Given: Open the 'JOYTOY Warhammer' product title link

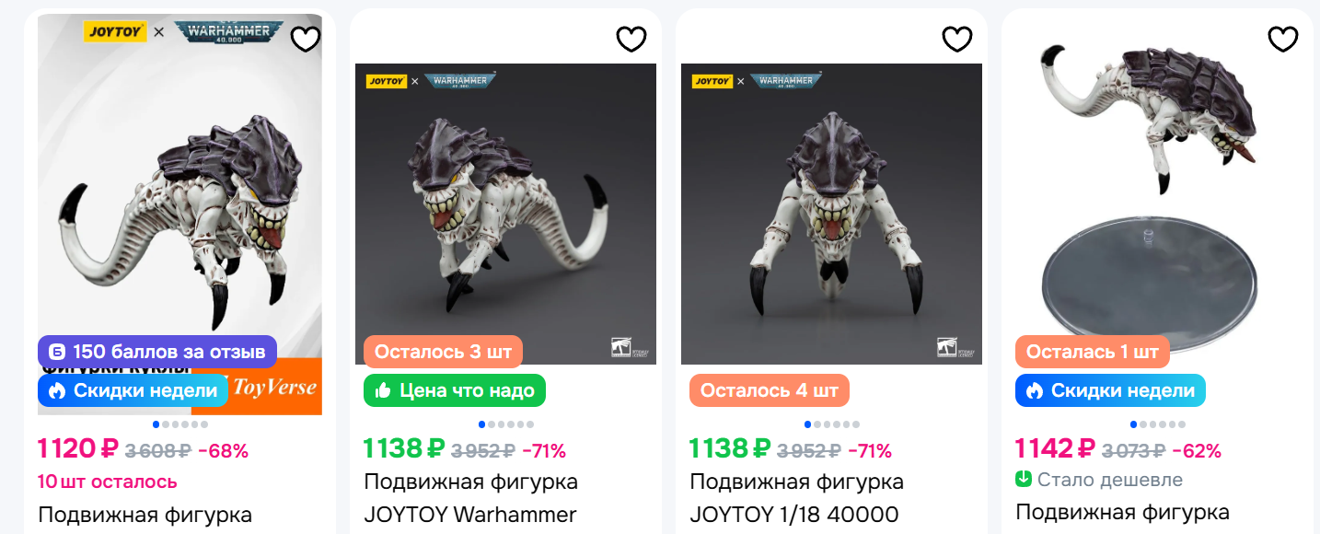Looking at the screenshot, I should 470,514.
